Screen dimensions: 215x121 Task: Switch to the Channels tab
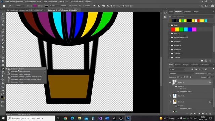178,65
